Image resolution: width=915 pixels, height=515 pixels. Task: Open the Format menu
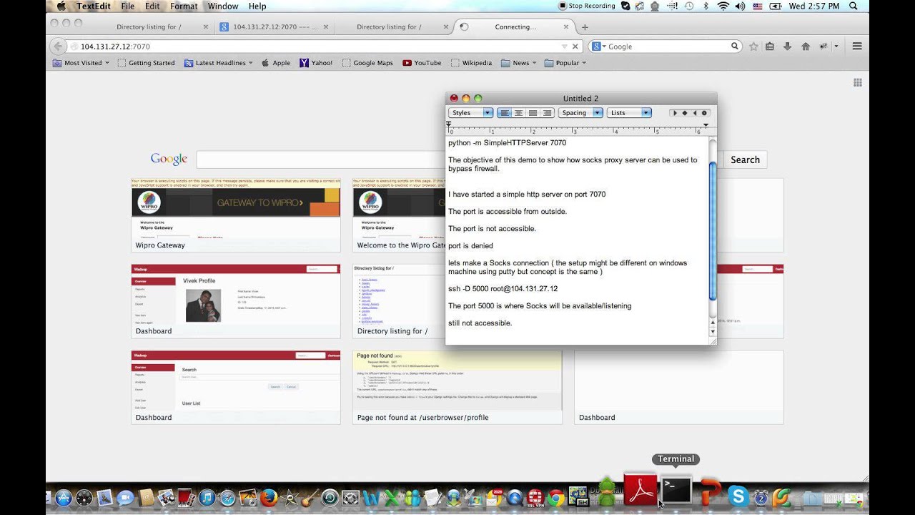[x=184, y=6]
